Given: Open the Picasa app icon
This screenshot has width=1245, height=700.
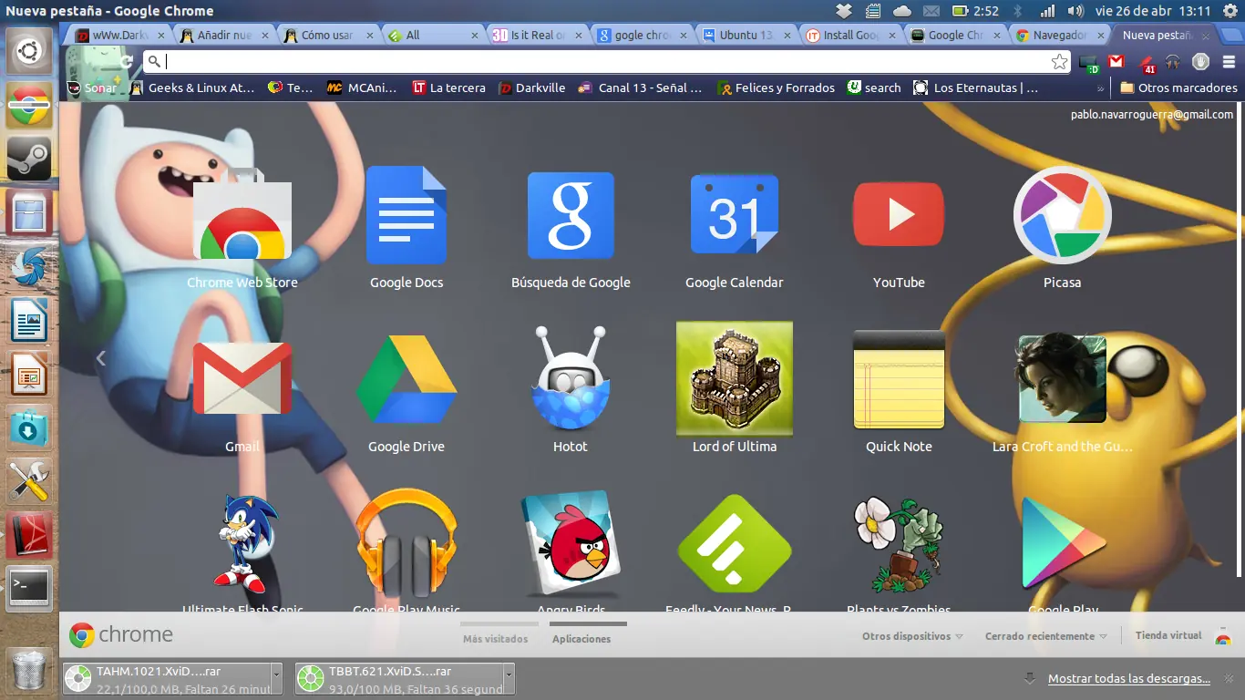Looking at the screenshot, I should tap(1063, 215).
